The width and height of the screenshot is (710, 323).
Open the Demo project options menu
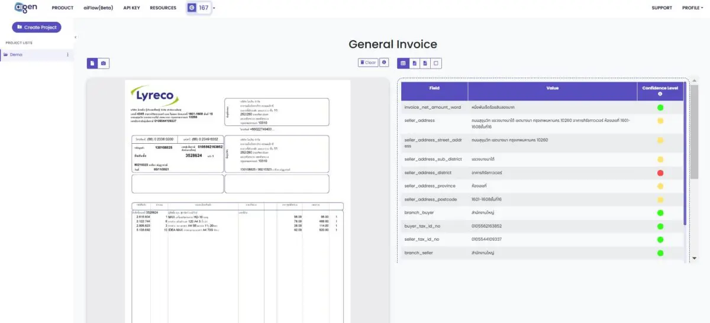[x=67, y=54]
